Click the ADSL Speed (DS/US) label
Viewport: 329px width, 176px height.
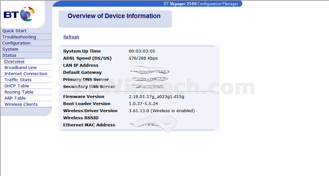[87, 58]
